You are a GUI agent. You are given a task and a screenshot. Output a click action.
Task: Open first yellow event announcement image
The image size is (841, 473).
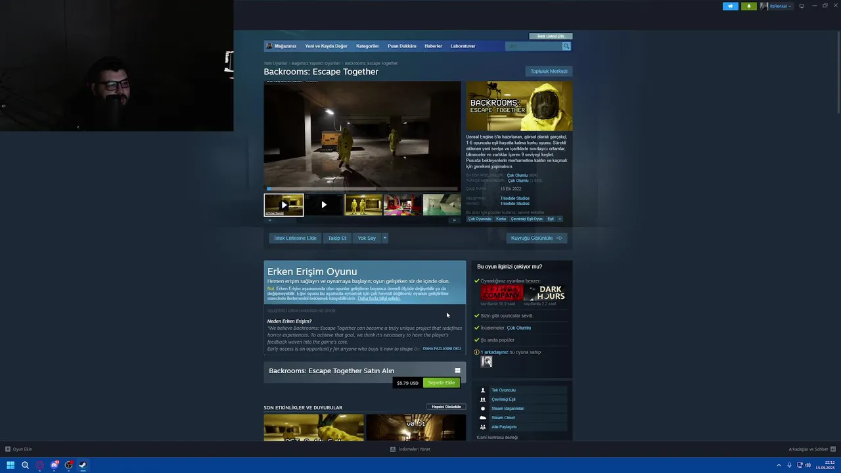pyautogui.click(x=314, y=427)
